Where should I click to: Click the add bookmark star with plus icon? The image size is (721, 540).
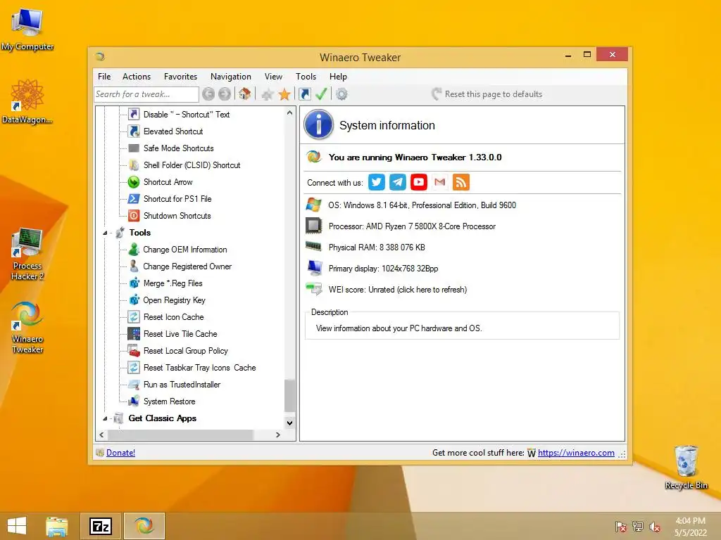[x=267, y=95]
